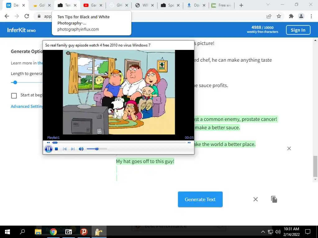Click Playlist1 label in media player
Screen dimensions: 318x238
pos(53,138)
